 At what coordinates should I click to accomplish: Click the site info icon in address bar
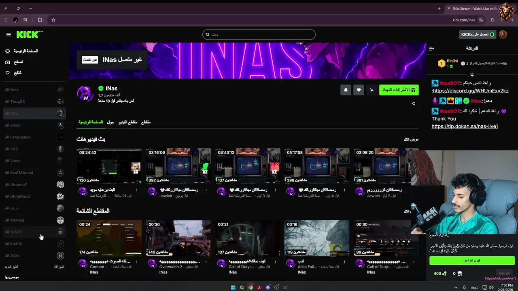coord(481,20)
